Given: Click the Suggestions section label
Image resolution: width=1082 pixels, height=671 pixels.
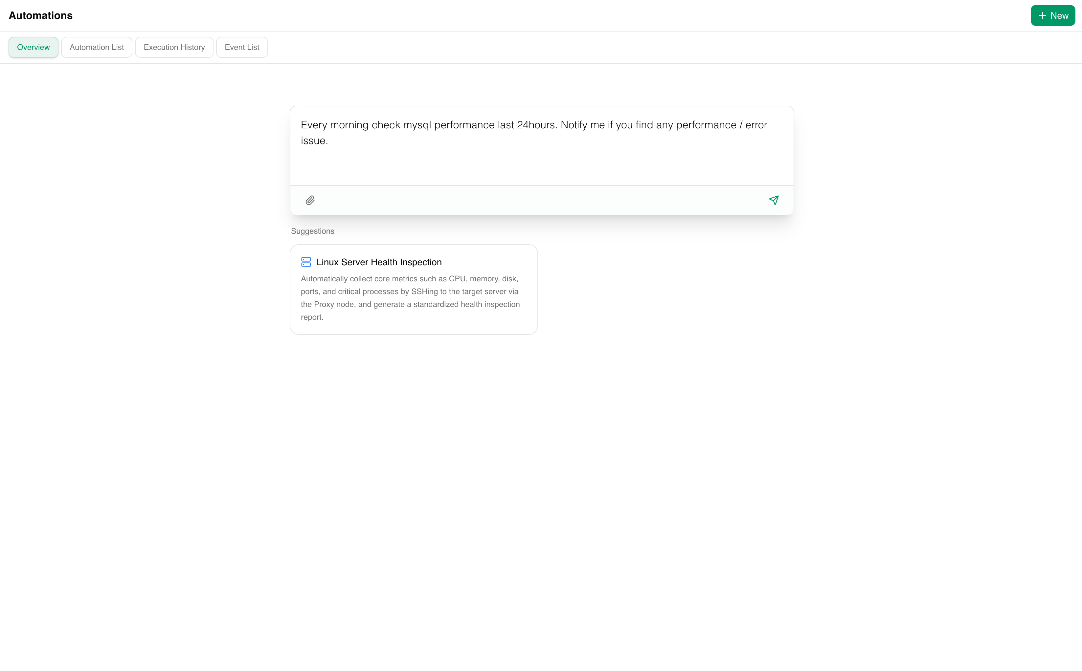Looking at the screenshot, I should click(312, 231).
